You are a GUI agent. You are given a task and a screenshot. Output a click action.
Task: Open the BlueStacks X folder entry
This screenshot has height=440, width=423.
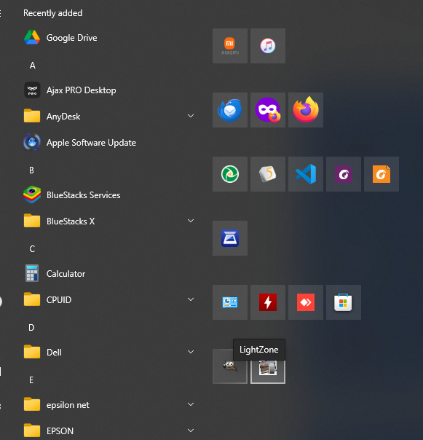tap(109, 221)
